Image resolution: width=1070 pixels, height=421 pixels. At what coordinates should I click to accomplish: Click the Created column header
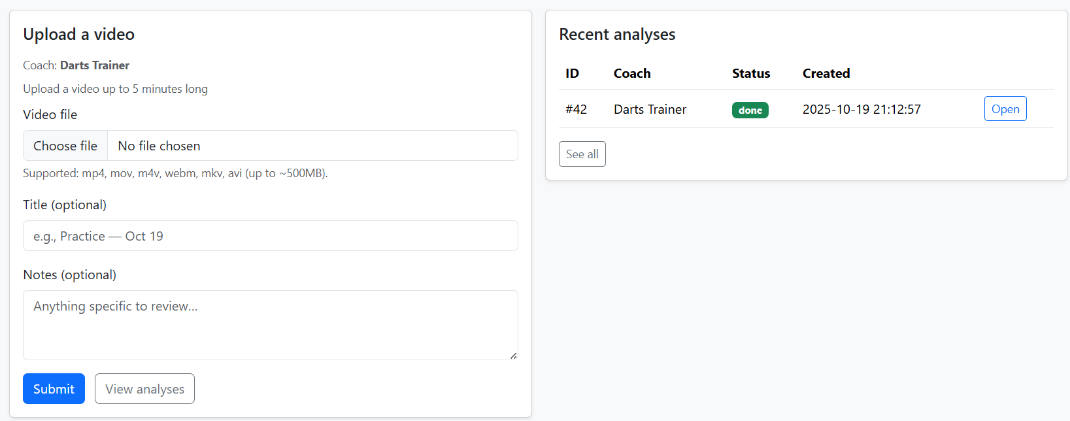pos(826,73)
